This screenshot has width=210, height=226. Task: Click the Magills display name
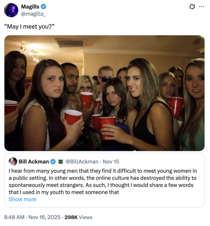point(30,6)
